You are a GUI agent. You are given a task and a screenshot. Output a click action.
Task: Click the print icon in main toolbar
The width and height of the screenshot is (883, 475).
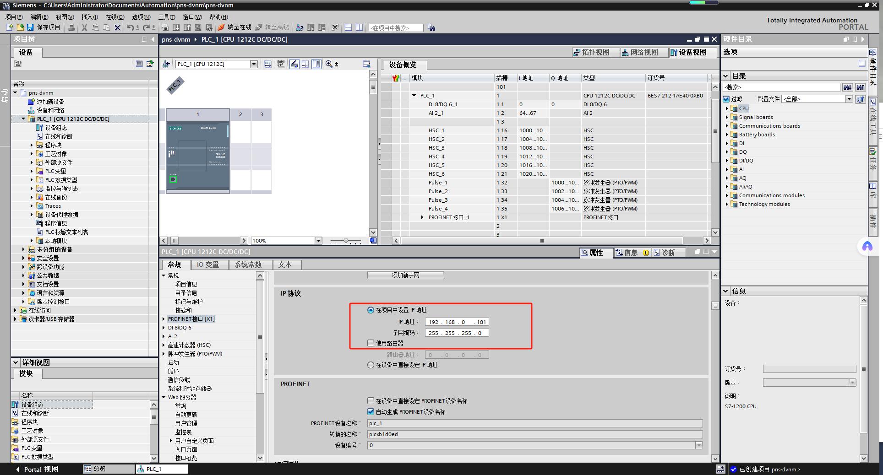coord(71,27)
